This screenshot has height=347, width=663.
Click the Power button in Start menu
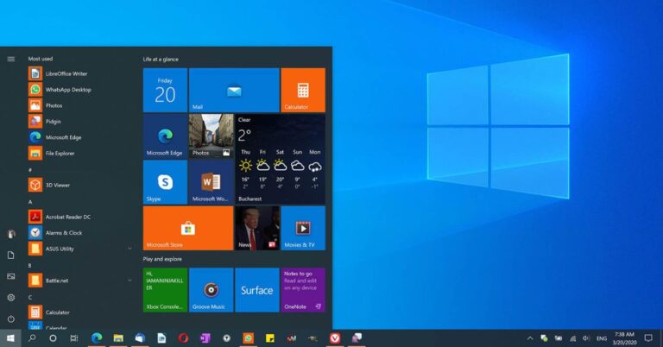[11, 319]
